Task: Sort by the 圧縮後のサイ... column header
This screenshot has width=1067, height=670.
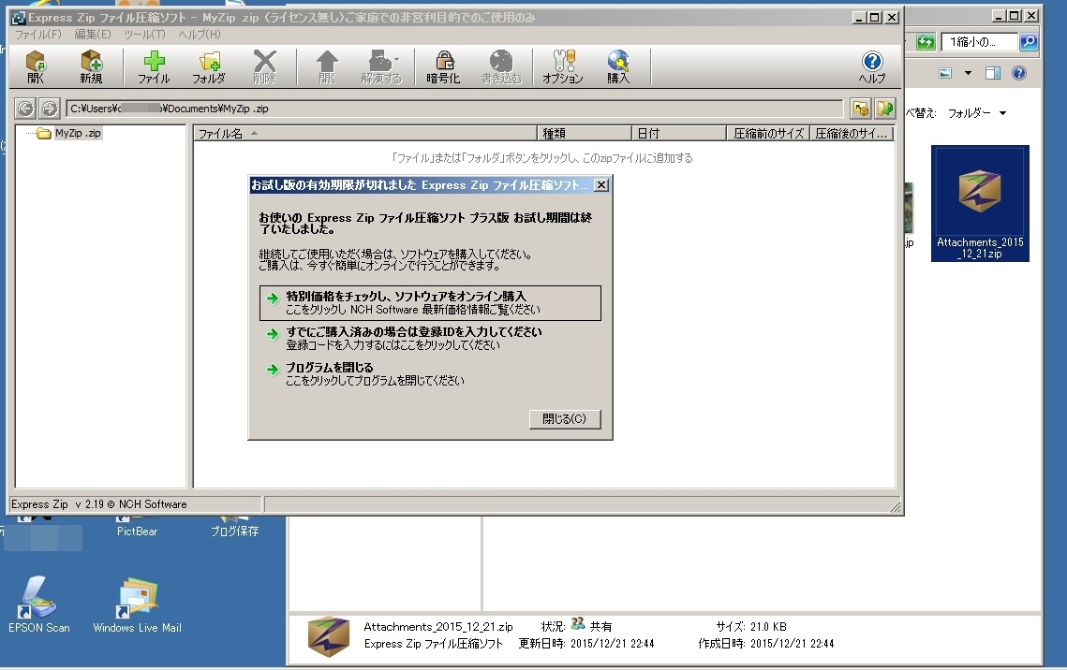Action: pos(852,133)
